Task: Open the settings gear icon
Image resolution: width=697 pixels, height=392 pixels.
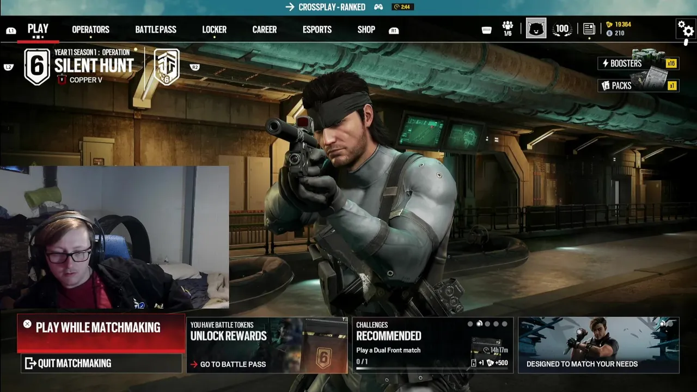Action: [x=685, y=29]
